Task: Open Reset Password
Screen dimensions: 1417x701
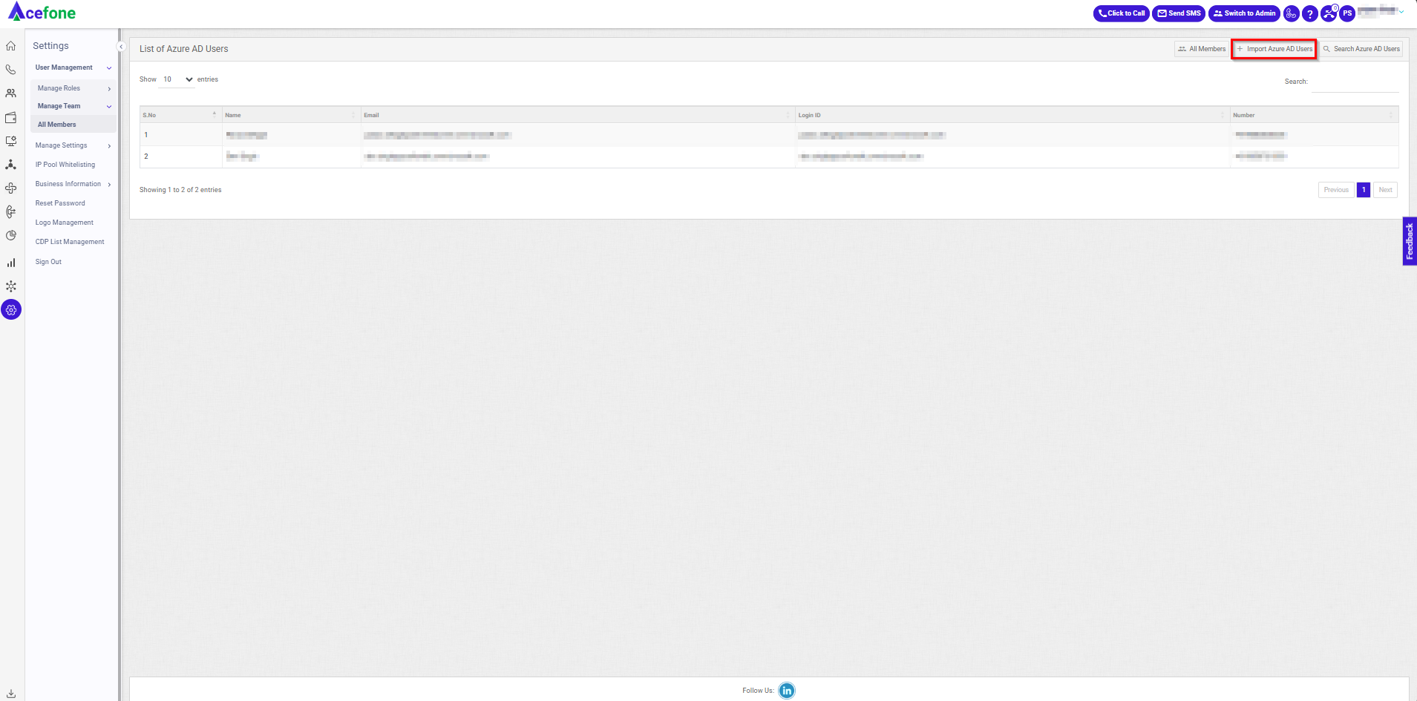Action: tap(60, 203)
